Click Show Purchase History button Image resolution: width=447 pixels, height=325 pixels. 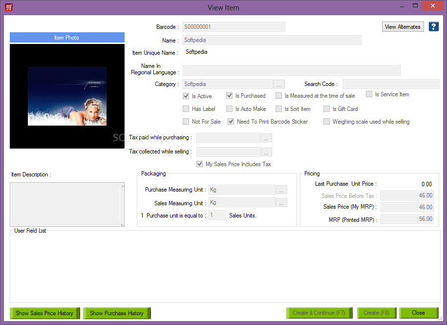(117, 313)
